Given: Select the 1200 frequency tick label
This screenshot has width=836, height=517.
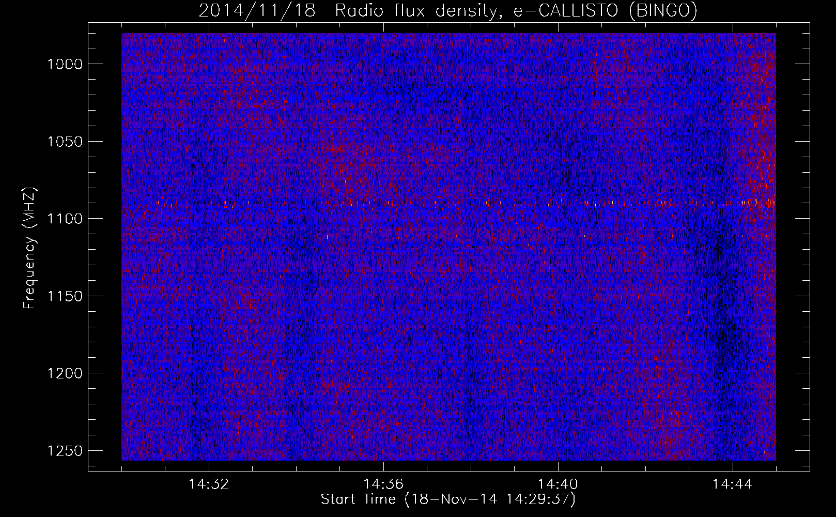Looking at the screenshot, I should (65, 373).
